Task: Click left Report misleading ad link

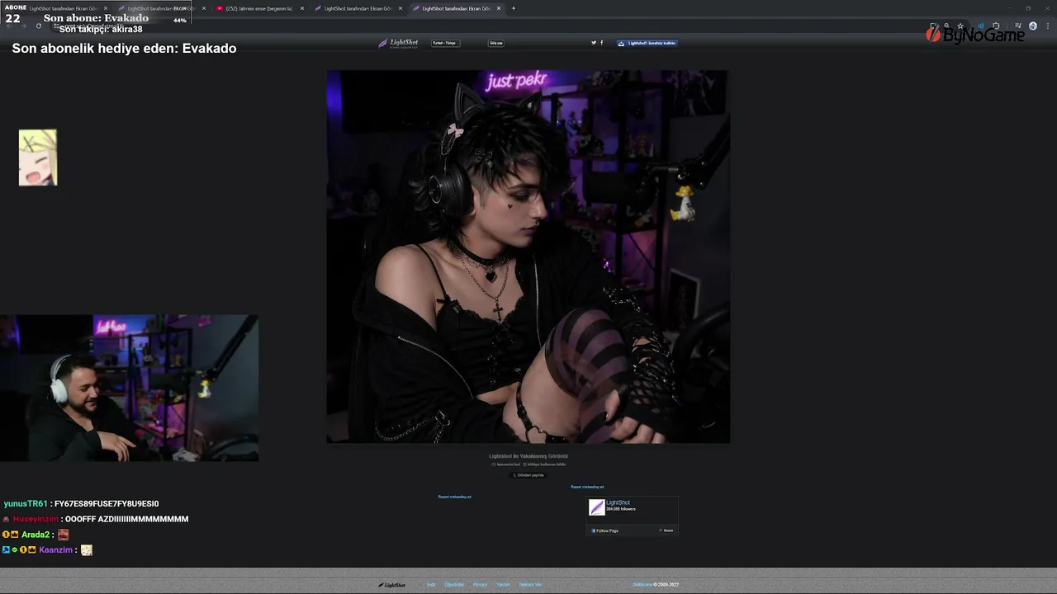Action: (x=454, y=497)
